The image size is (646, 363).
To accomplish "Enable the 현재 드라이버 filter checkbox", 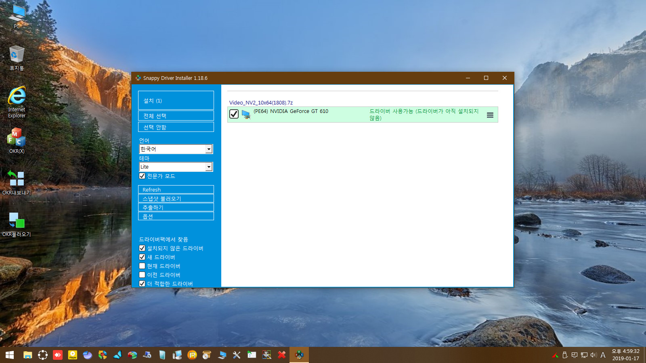I will (x=142, y=266).
